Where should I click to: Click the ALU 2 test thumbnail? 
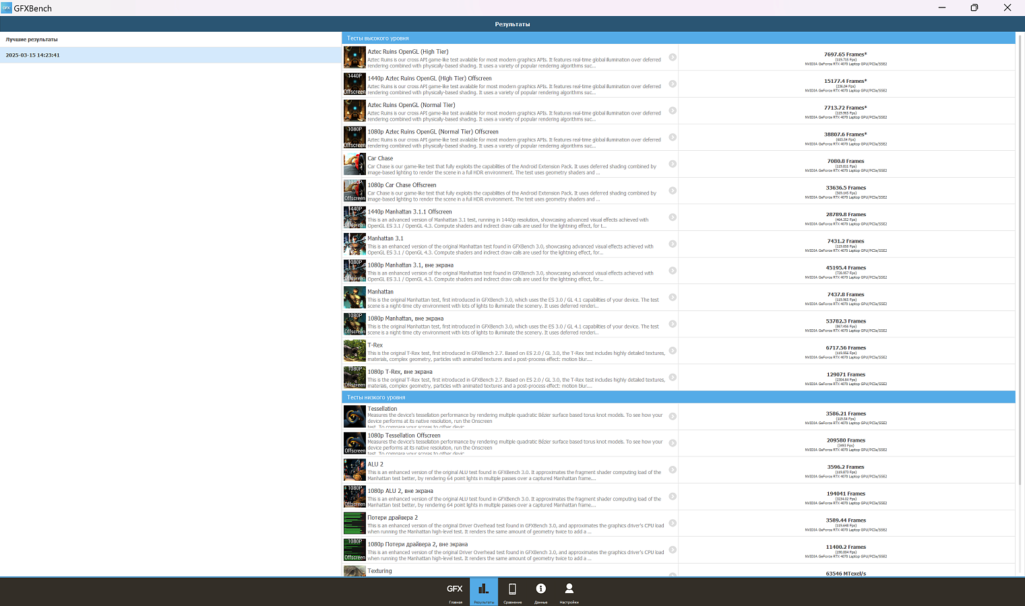[354, 469]
